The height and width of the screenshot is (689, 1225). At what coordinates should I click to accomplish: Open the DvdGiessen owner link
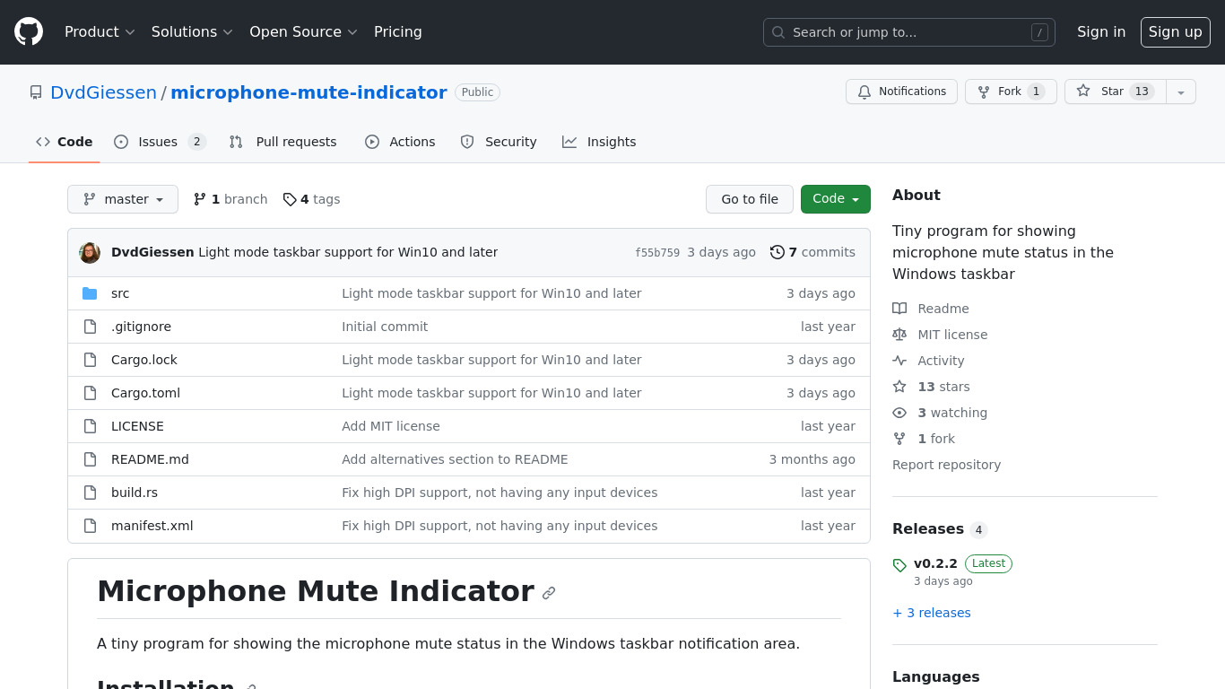point(103,92)
